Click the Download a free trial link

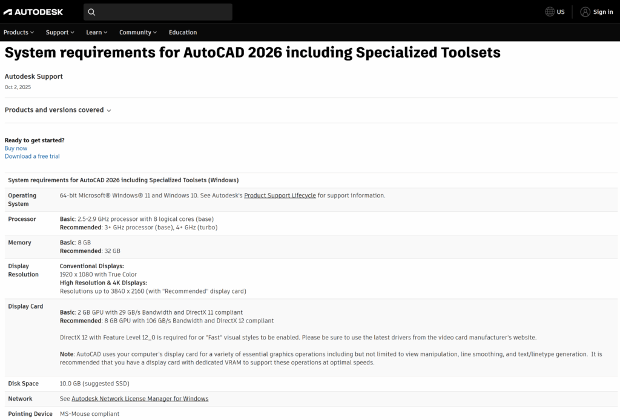(31, 156)
